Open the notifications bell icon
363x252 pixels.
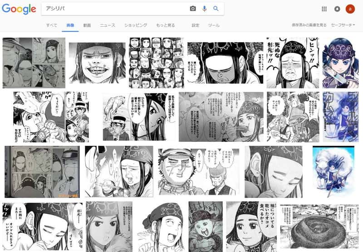tap(337, 9)
